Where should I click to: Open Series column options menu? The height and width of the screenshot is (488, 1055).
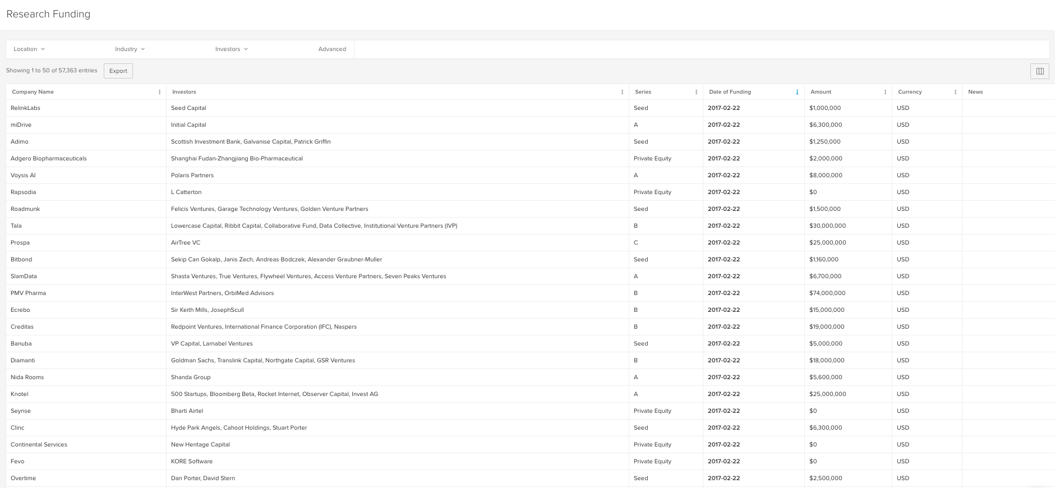[697, 92]
